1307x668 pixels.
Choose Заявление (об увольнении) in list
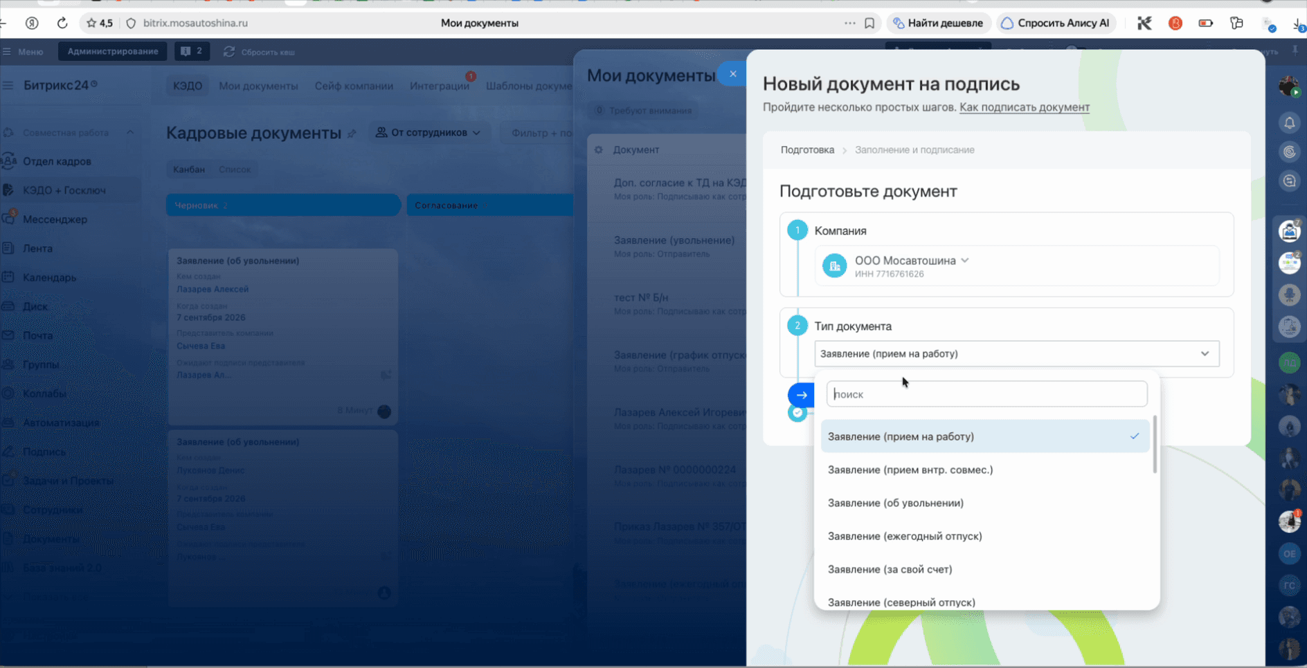[x=984, y=503]
